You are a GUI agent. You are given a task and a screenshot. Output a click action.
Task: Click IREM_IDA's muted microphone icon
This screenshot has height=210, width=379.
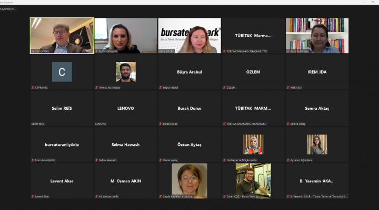(x=288, y=88)
